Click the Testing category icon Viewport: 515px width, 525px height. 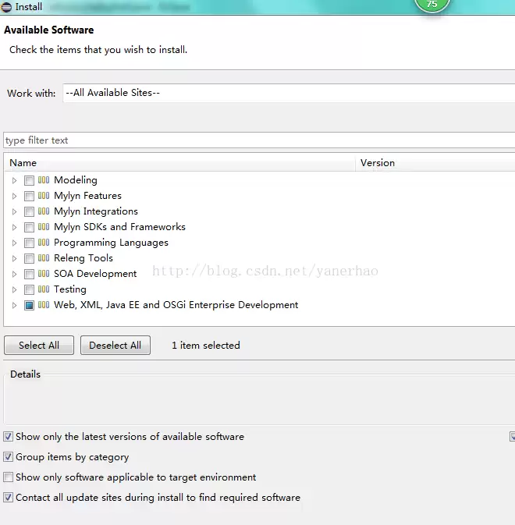44,289
